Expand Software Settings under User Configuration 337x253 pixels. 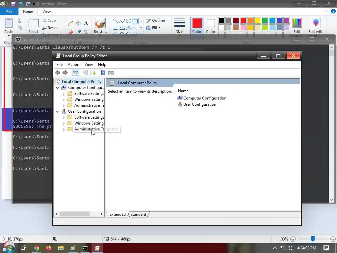(x=64, y=118)
